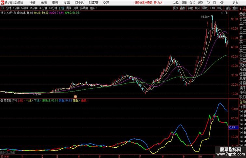Click the 55.79 highlighted axis value

[233, 128]
